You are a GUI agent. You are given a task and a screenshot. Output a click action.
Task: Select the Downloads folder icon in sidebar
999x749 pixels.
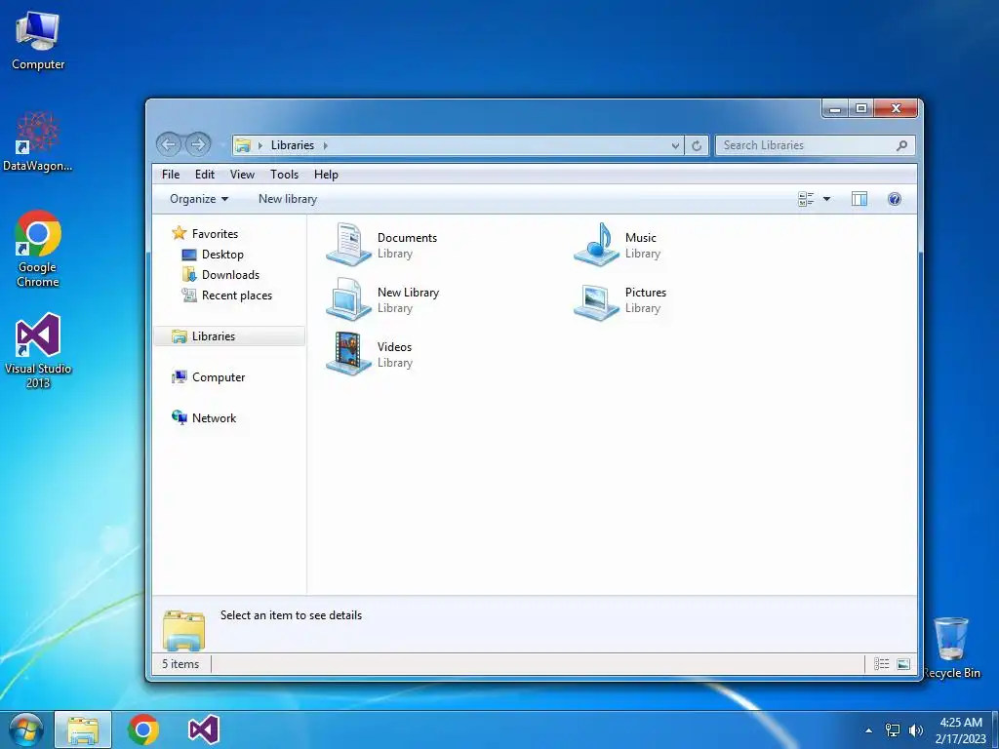(x=189, y=274)
